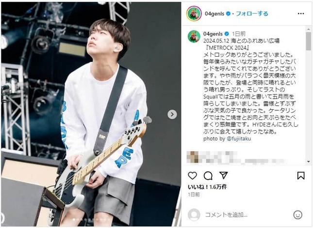Open the three-dot more options menu
The height and width of the screenshot is (228, 313).
click(300, 14)
